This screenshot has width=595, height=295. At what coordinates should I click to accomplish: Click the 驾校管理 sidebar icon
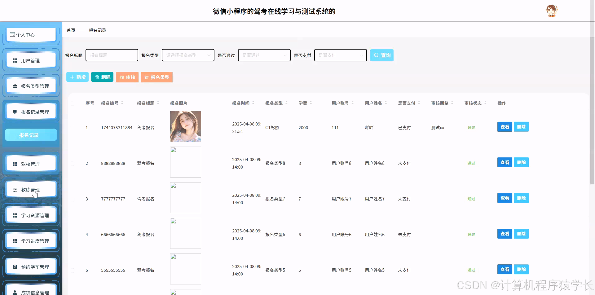[x=30, y=163]
